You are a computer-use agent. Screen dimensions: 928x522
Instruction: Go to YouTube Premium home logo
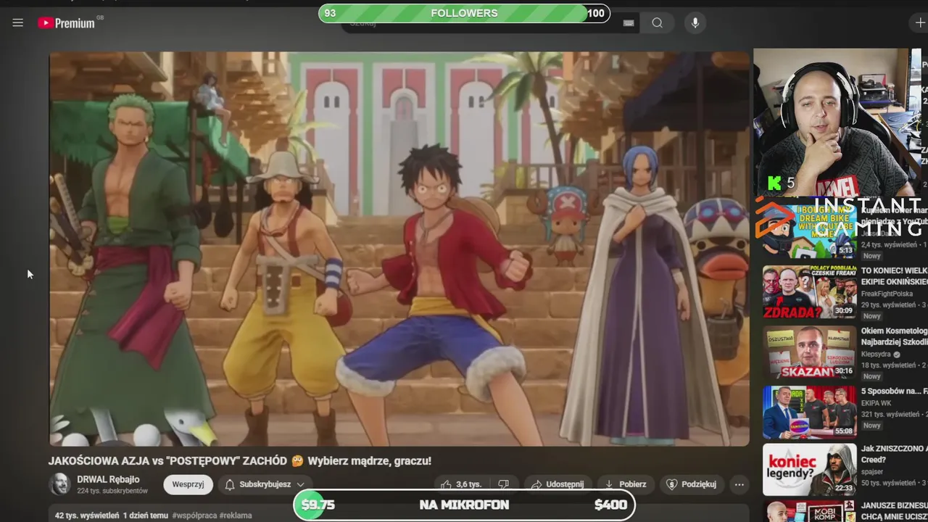[x=66, y=23]
